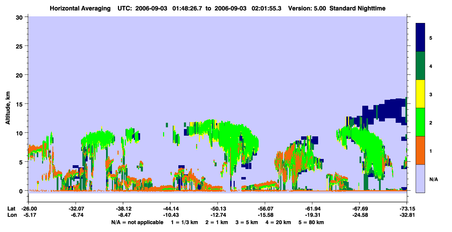This screenshot has height=232, width=452.
Task: Click latitude value -26.00
Action: click(29, 209)
